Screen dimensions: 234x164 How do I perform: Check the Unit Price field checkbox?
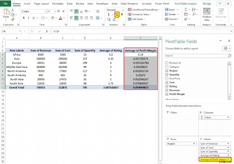[x=167, y=78]
